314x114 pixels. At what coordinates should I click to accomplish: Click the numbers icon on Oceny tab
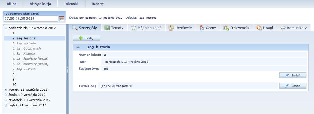tap(202, 28)
